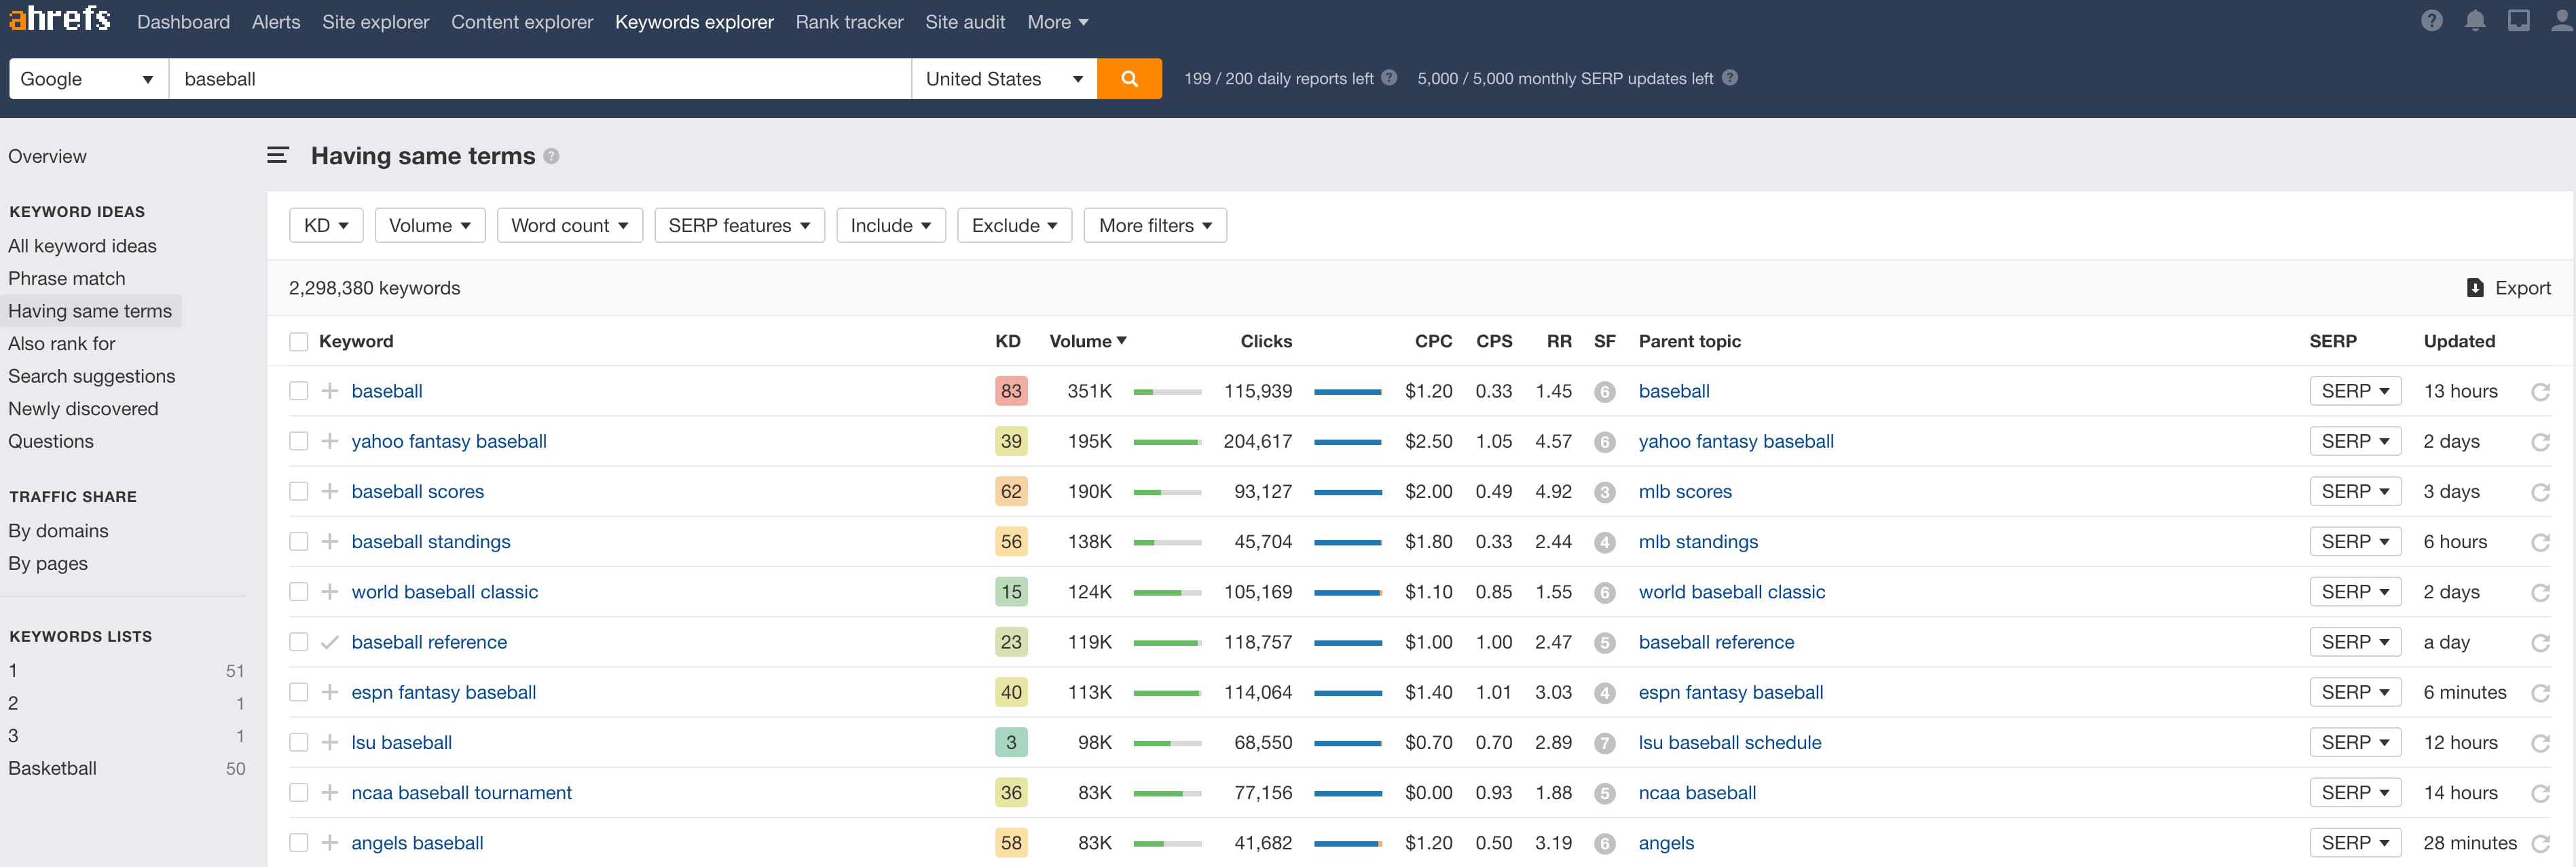This screenshot has height=867, width=2576.
Task: Open parent topic mlb standings link
Action: [1698, 542]
